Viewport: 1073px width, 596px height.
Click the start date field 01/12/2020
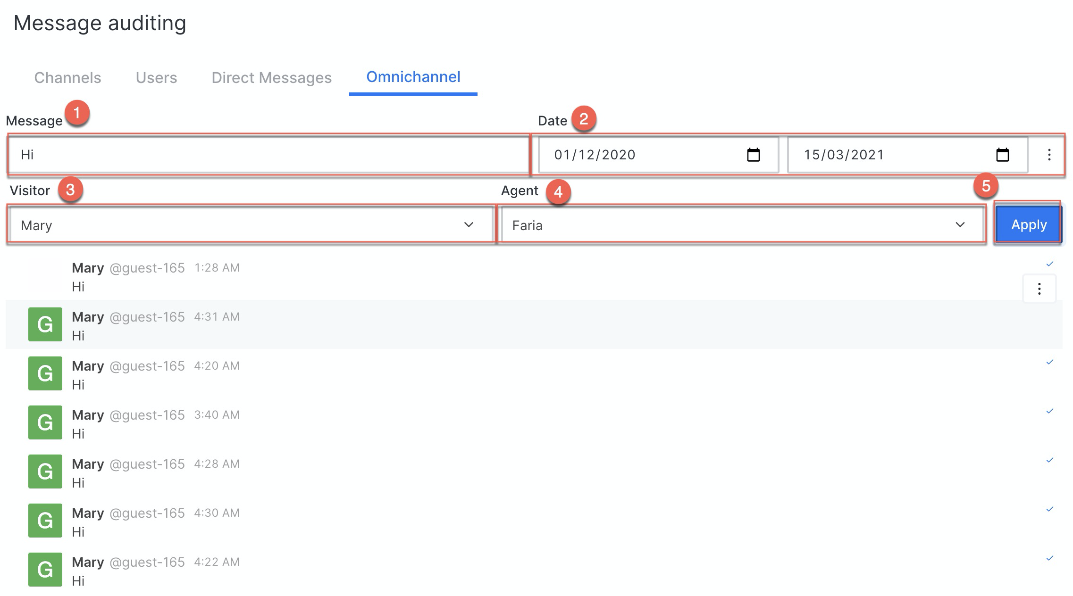click(x=658, y=155)
